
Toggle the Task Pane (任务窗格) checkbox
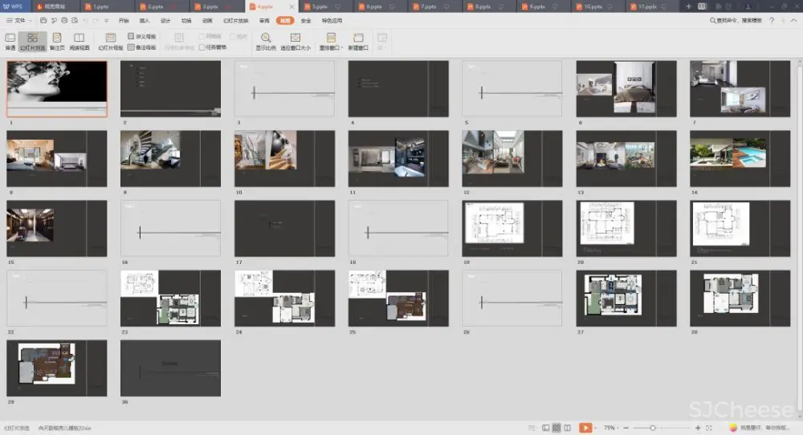(202, 47)
